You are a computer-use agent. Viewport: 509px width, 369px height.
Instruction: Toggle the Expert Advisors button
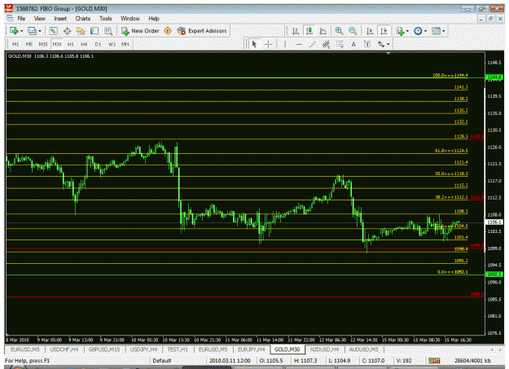click(x=202, y=31)
